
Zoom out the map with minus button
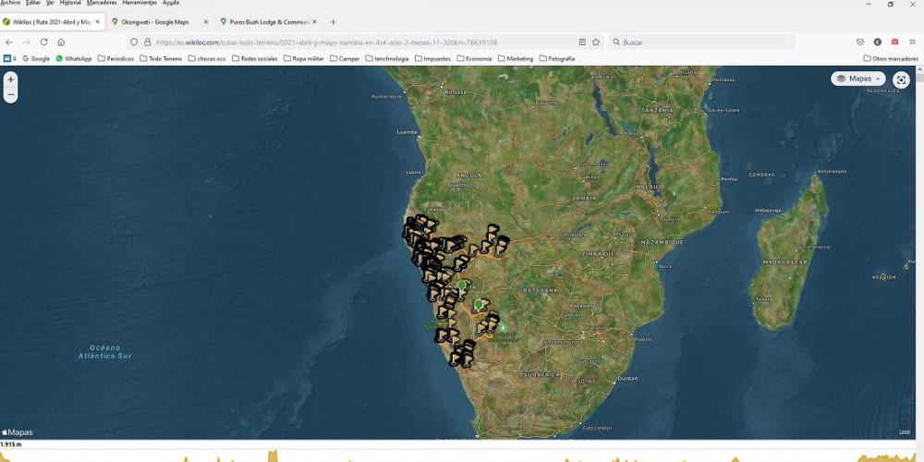[10, 94]
